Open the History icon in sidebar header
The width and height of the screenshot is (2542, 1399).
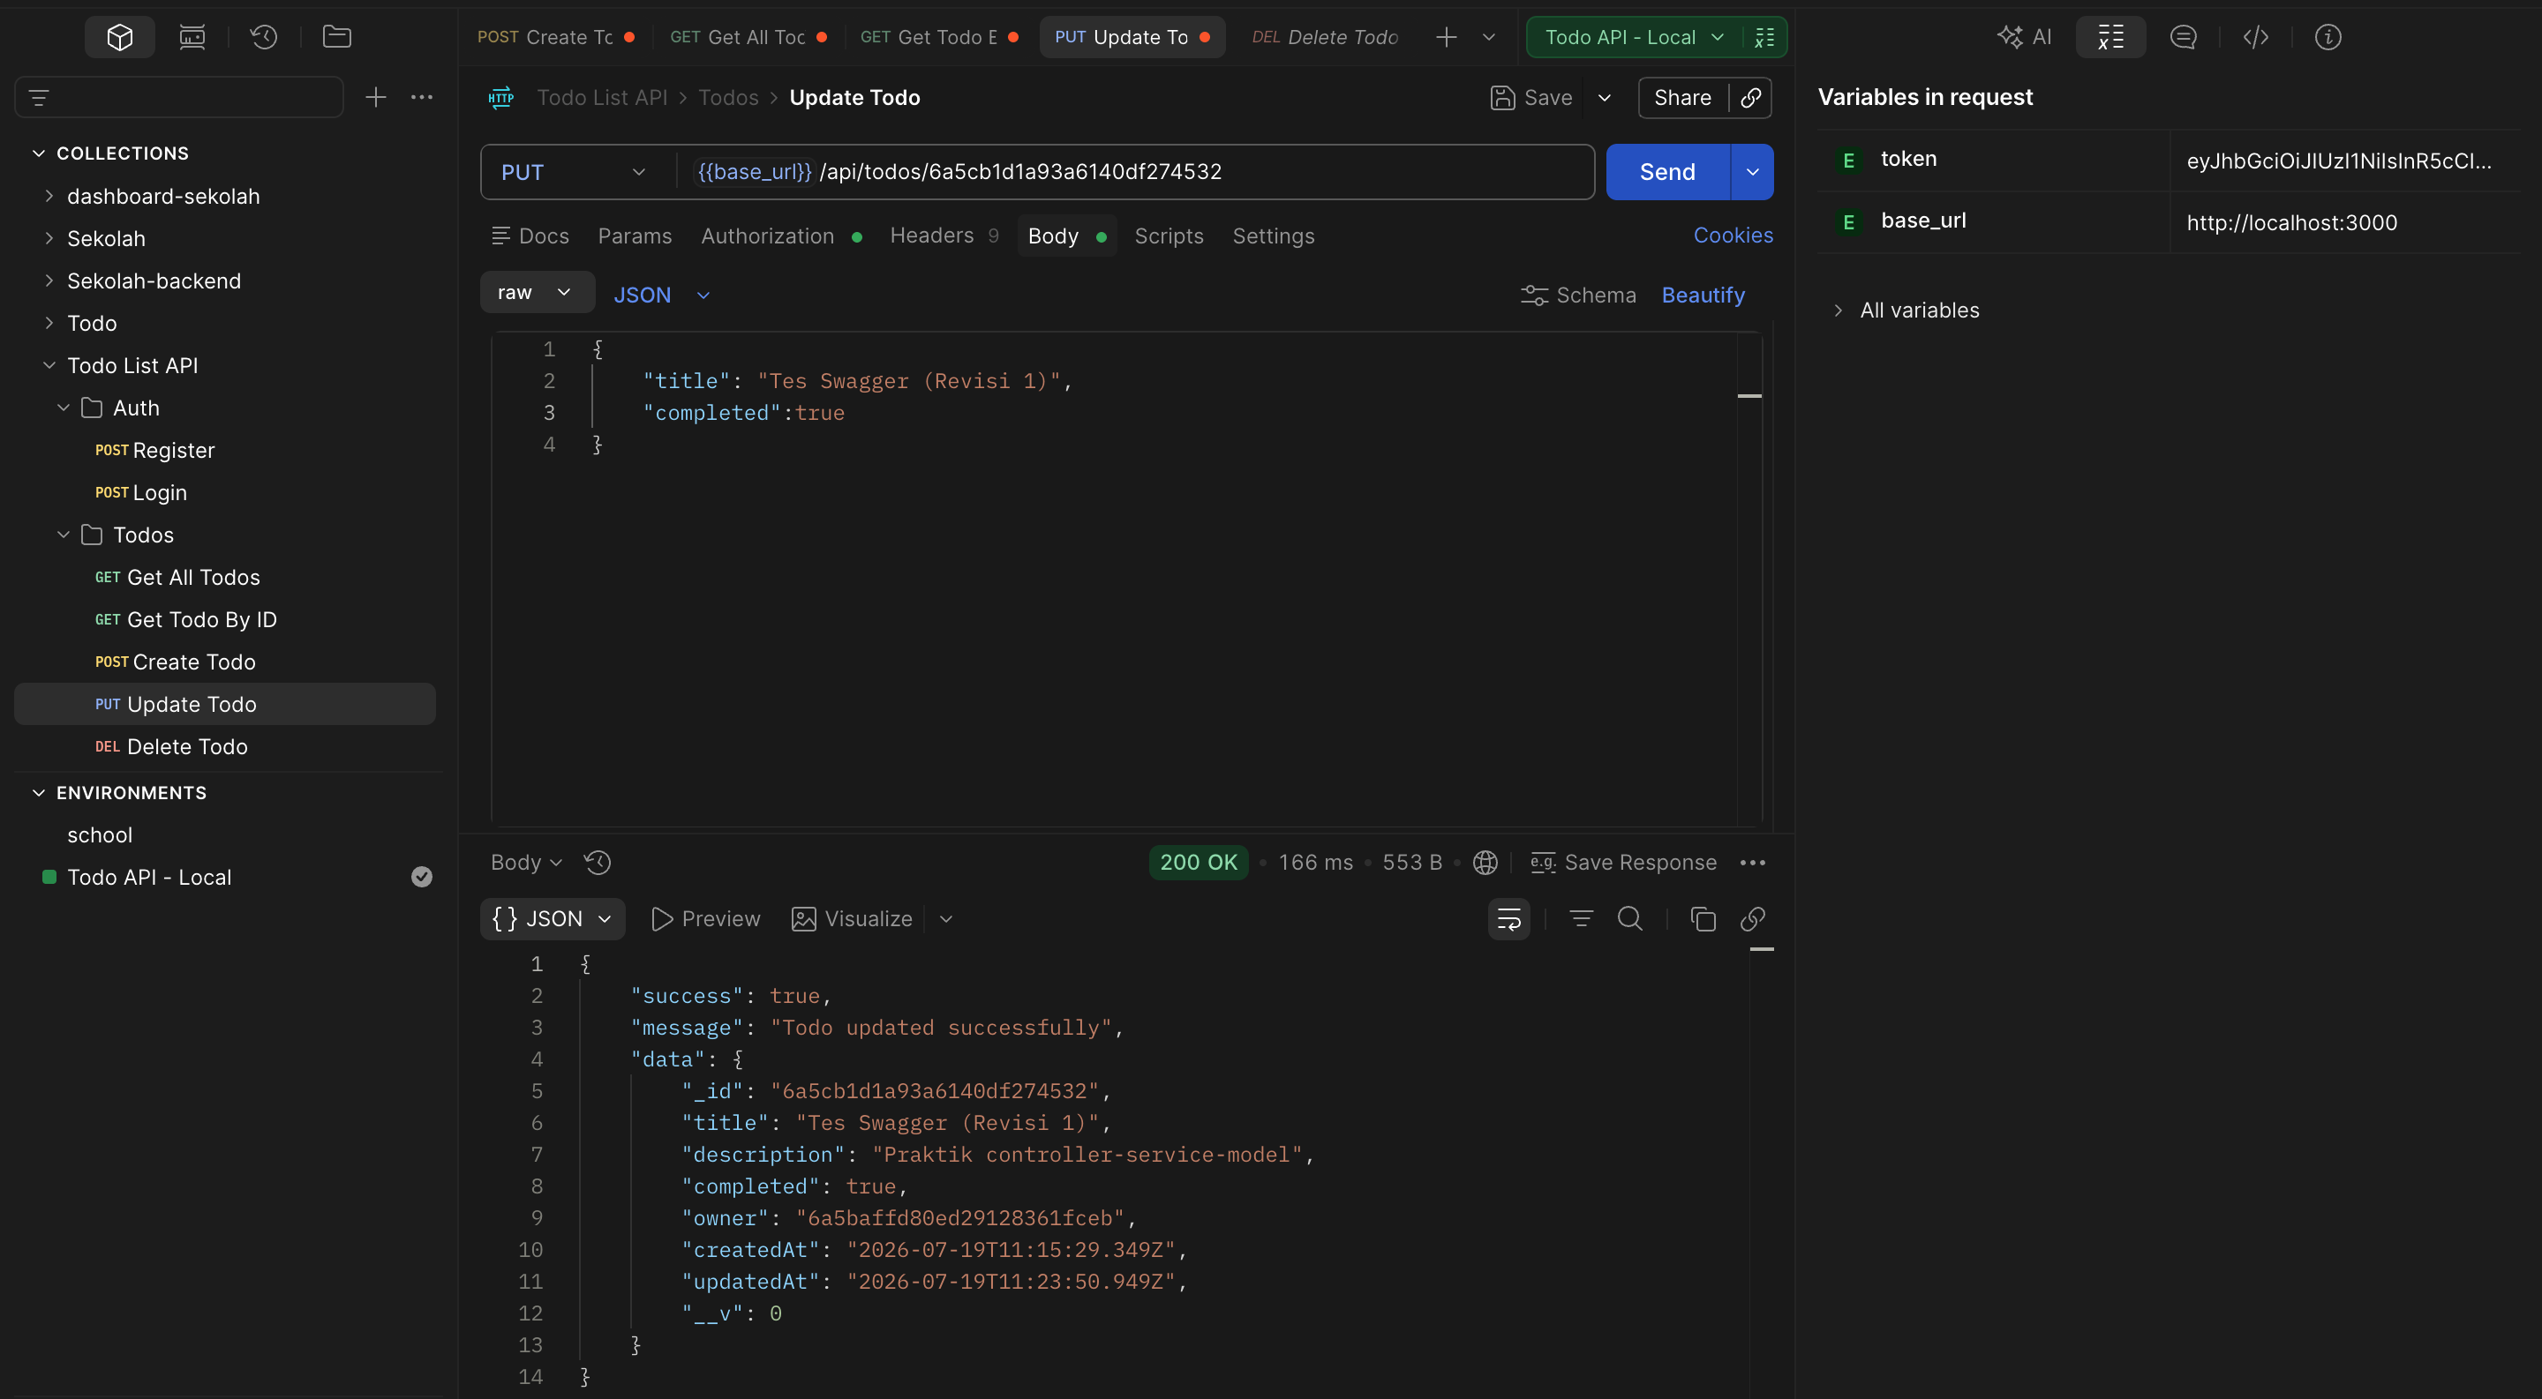(x=264, y=37)
